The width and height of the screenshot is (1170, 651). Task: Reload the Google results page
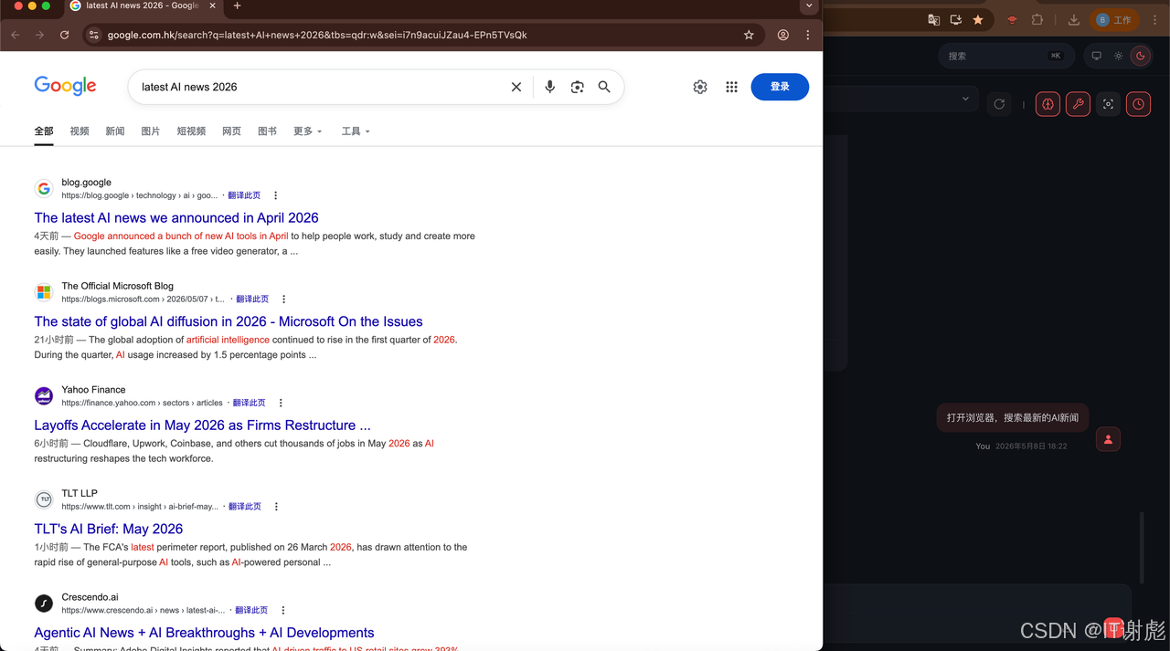click(64, 35)
